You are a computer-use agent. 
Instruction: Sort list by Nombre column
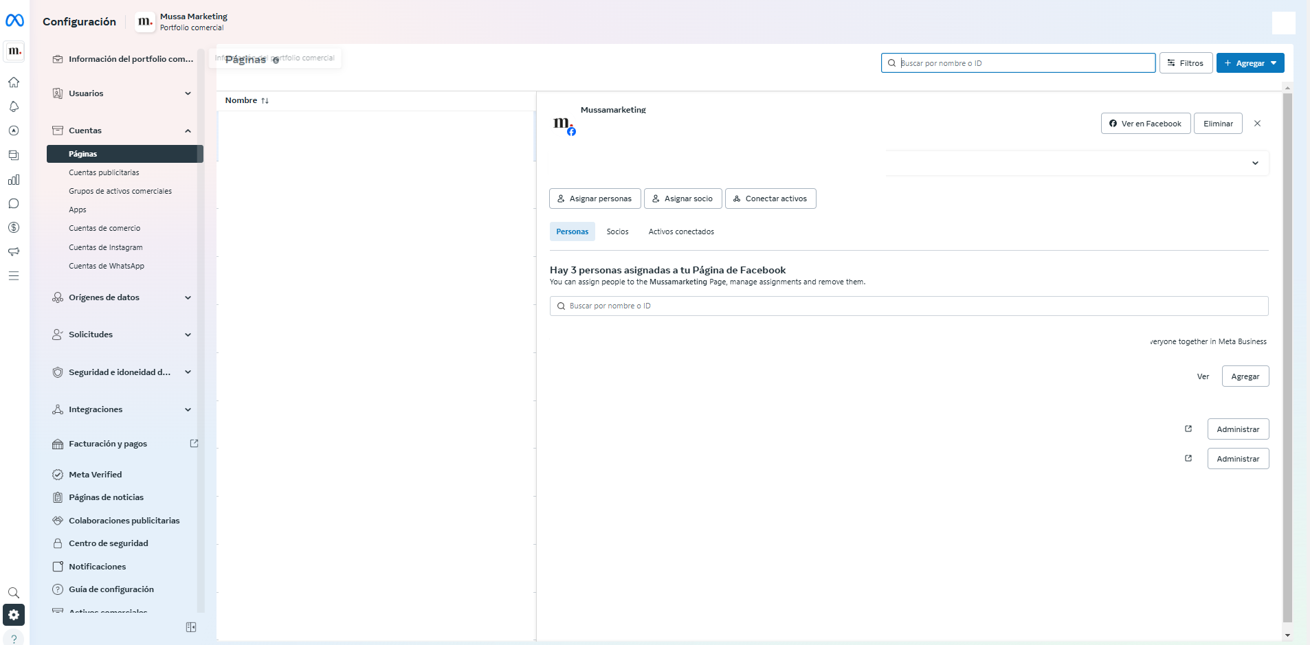click(x=247, y=100)
